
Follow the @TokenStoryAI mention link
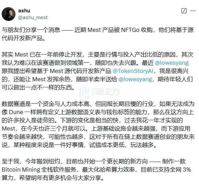133,71
